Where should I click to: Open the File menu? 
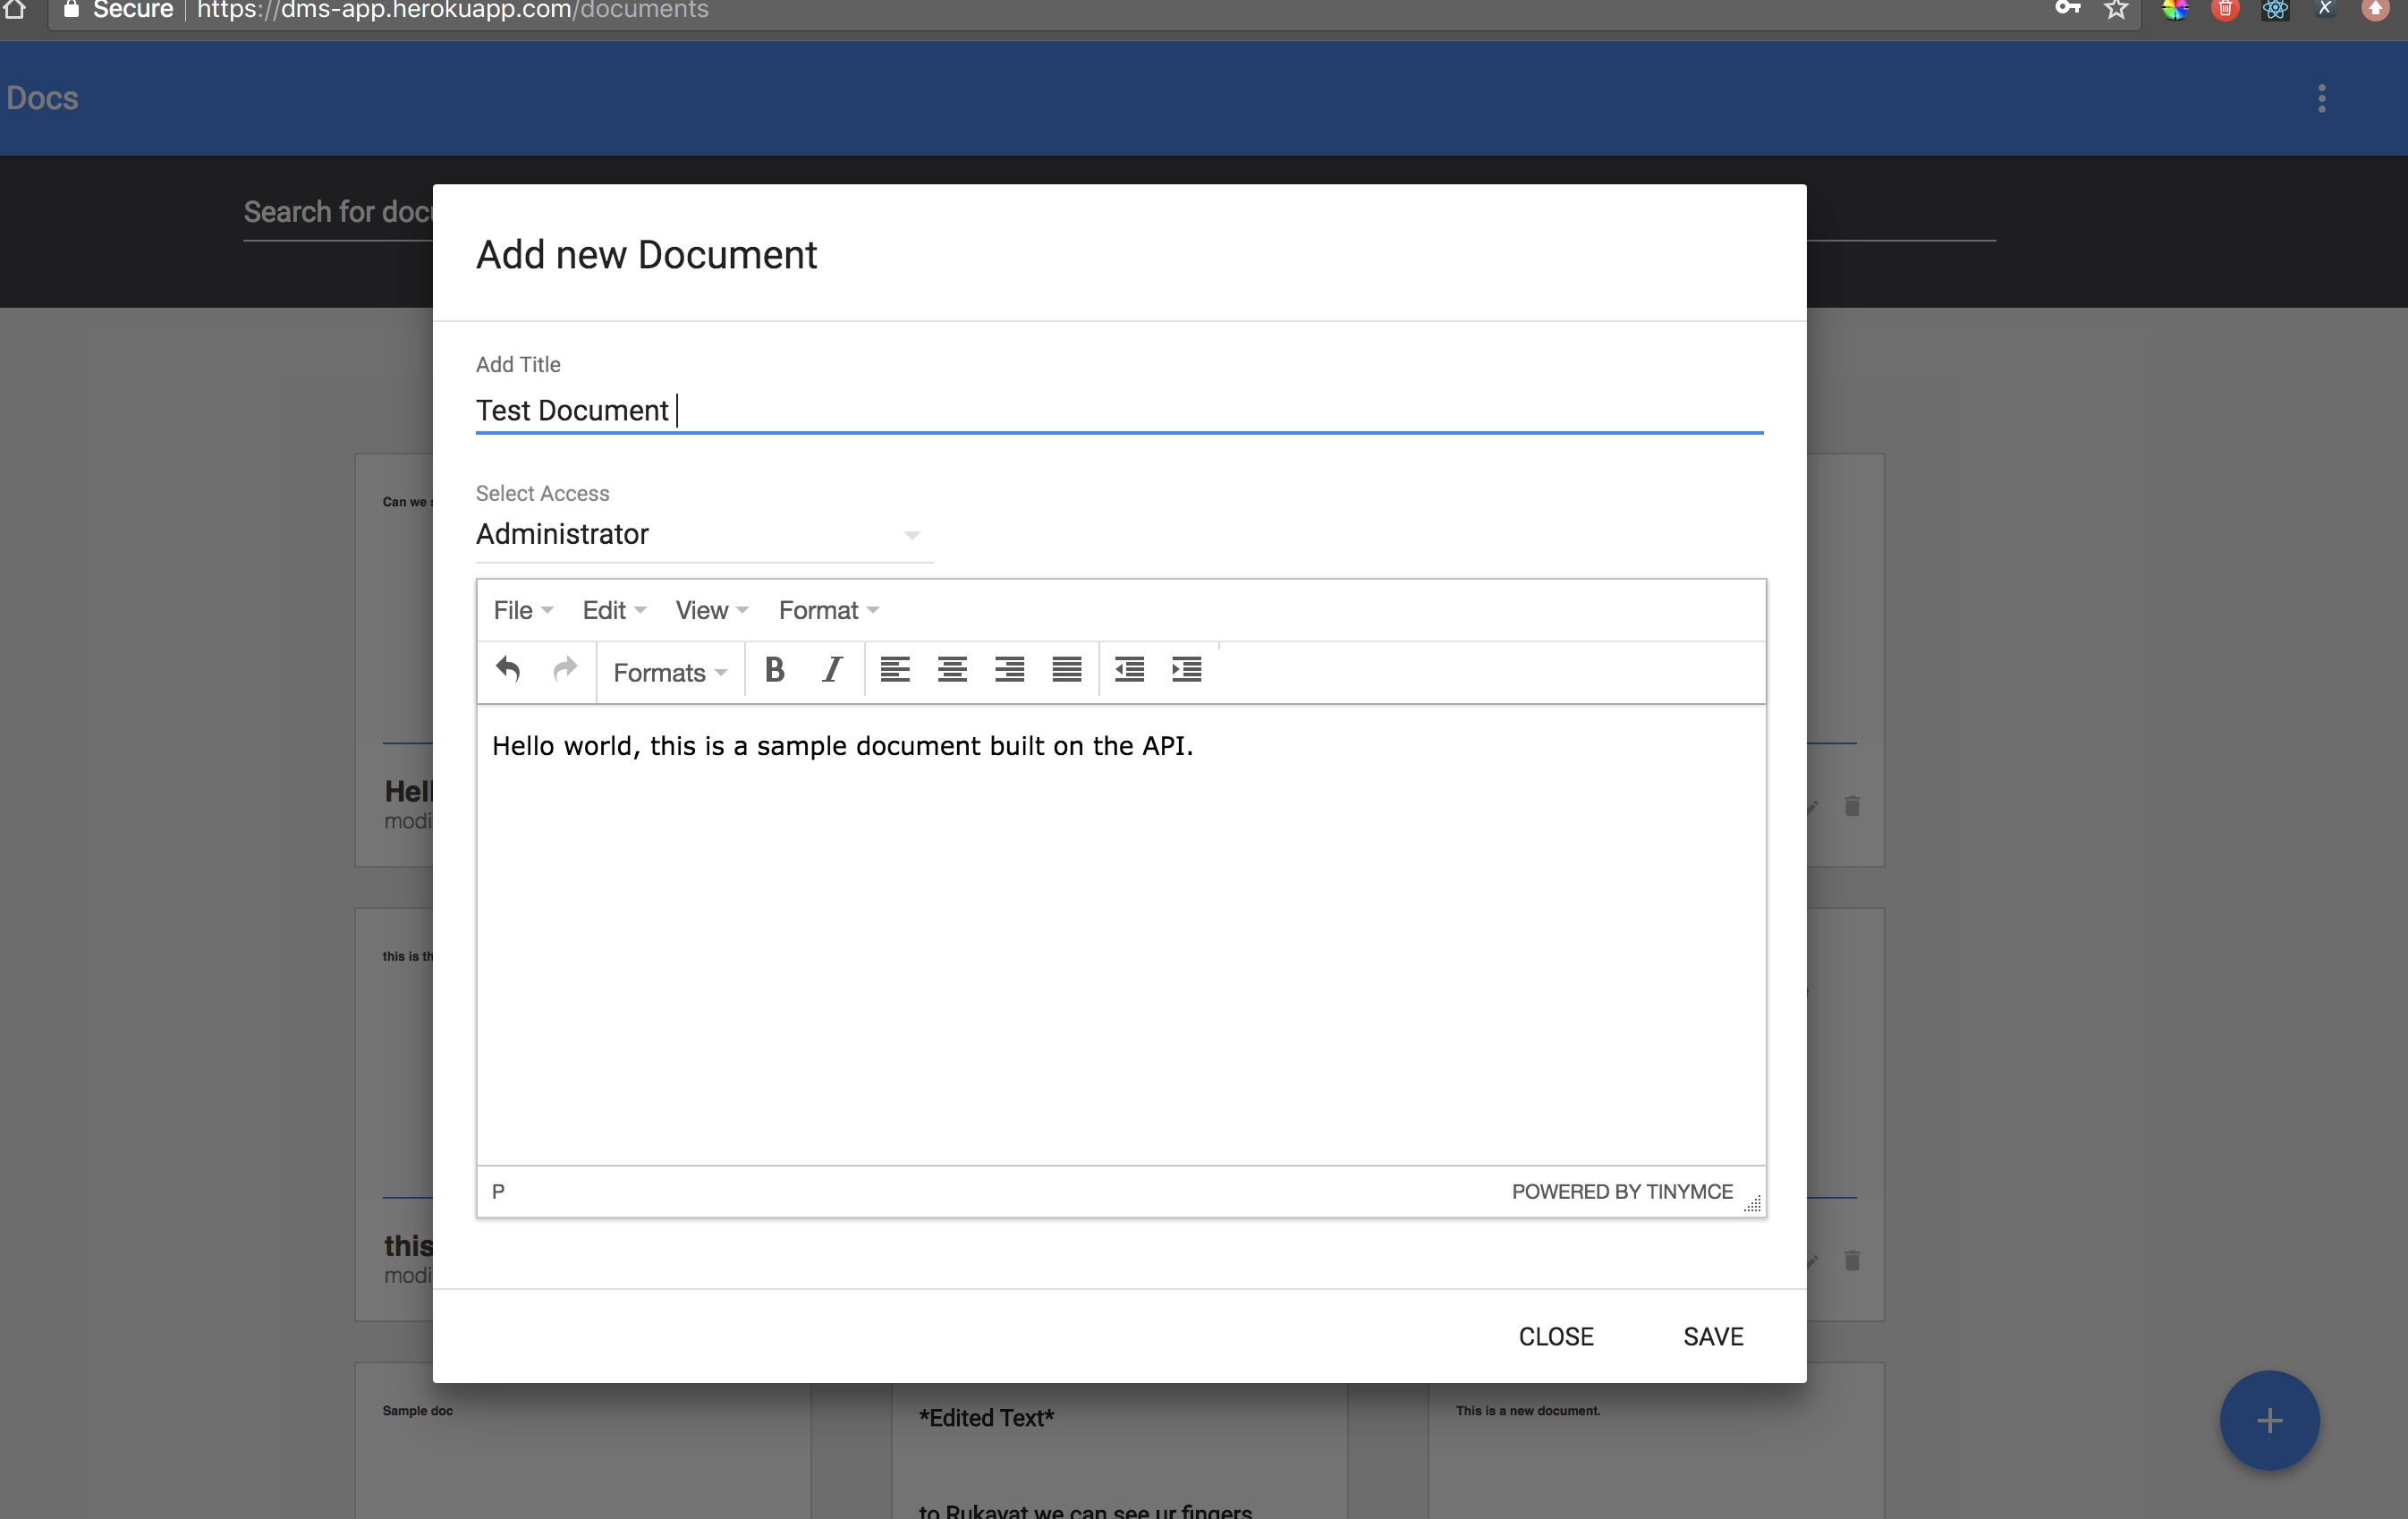coord(520,609)
